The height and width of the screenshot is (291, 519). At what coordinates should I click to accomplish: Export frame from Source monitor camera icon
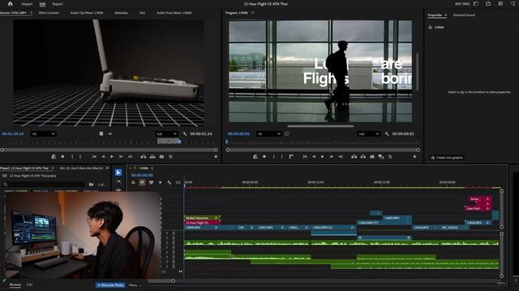[x=161, y=157]
